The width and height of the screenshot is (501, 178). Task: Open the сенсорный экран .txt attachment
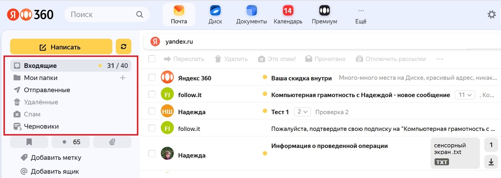[455, 153]
